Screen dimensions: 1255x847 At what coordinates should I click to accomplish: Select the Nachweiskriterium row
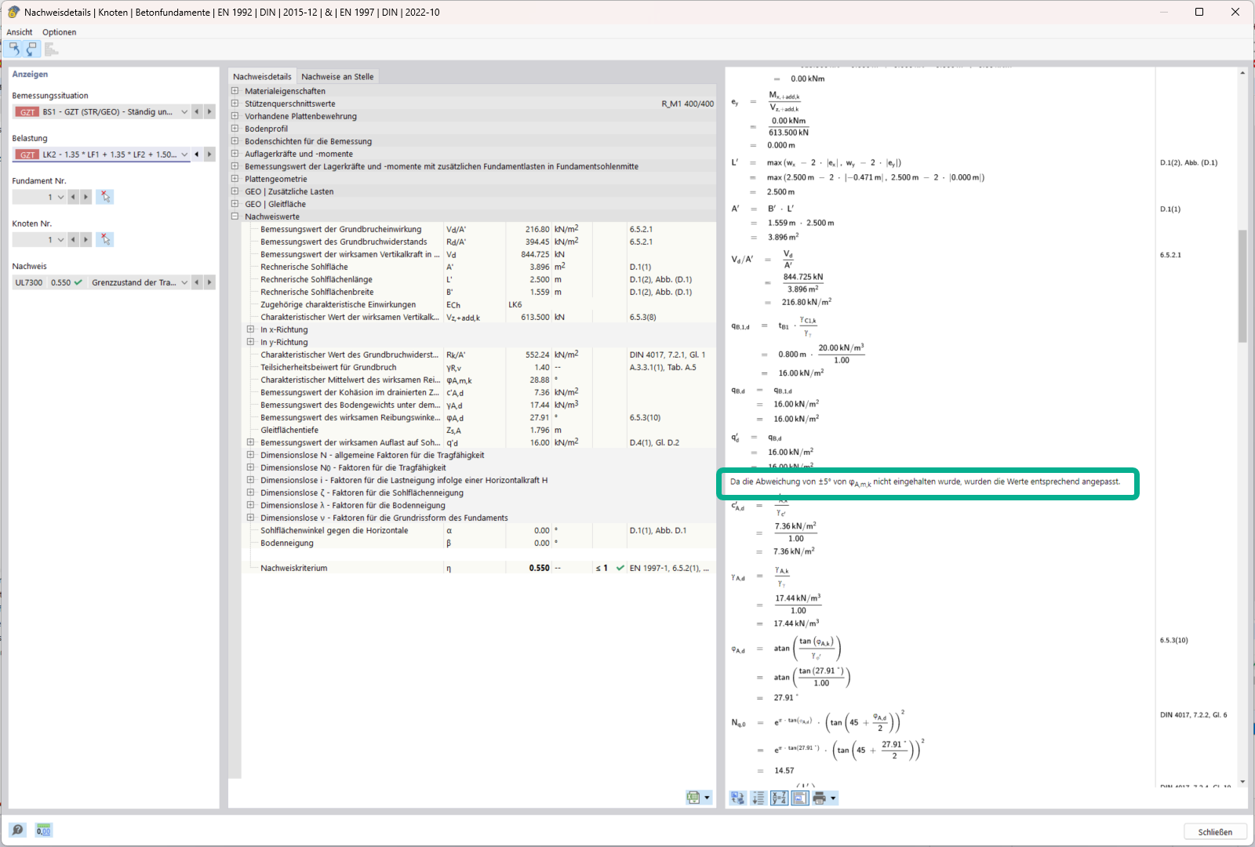click(x=479, y=568)
